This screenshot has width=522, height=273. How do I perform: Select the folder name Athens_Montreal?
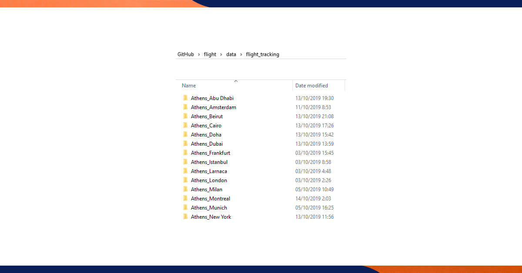pyautogui.click(x=211, y=199)
